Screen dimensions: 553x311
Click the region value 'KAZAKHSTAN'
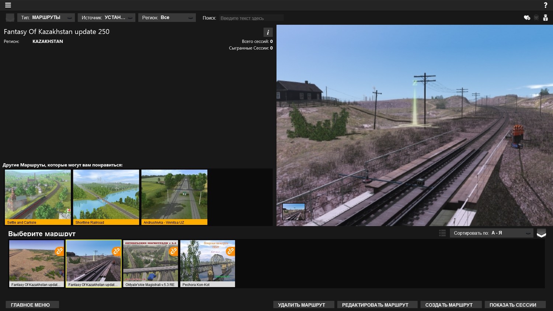click(x=48, y=41)
